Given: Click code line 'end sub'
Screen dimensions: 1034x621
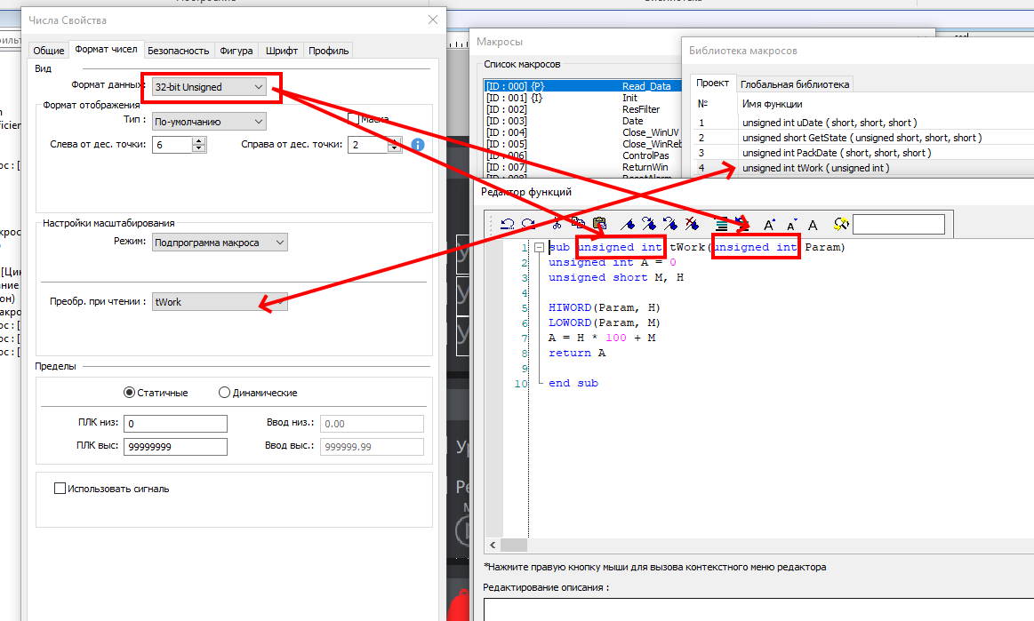Looking at the screenshot, I should [573, 383].
